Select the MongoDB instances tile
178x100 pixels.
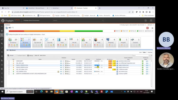coord(123,42)
